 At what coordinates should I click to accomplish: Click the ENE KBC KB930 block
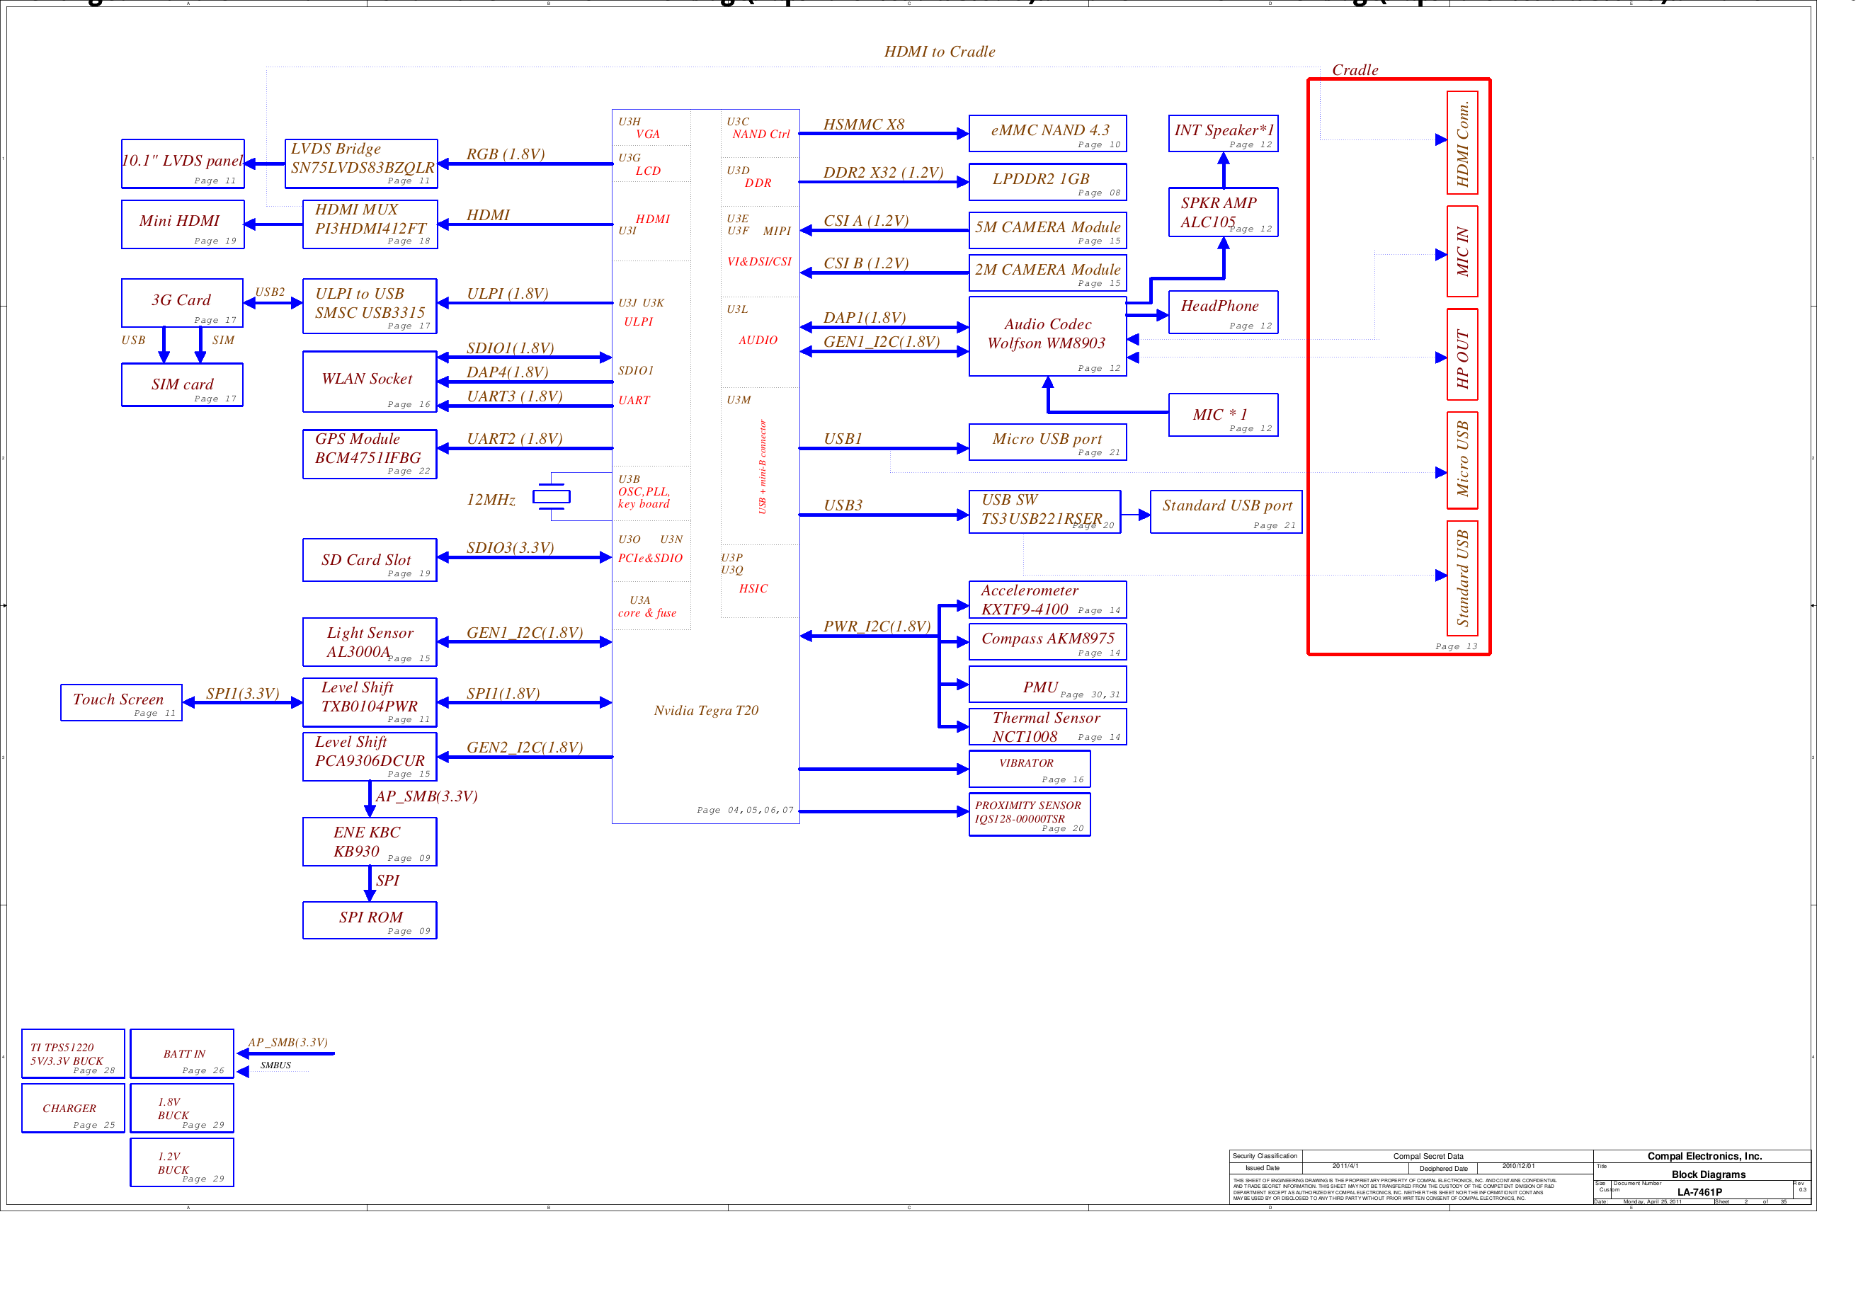(x=369, y=842)
